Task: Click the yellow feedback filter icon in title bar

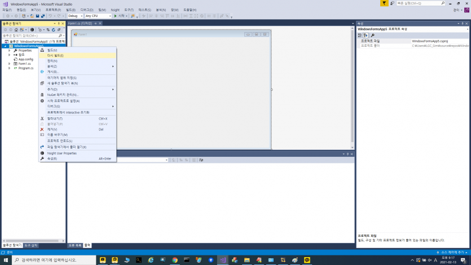Action: pyautogui.click(x=384, y=3)
